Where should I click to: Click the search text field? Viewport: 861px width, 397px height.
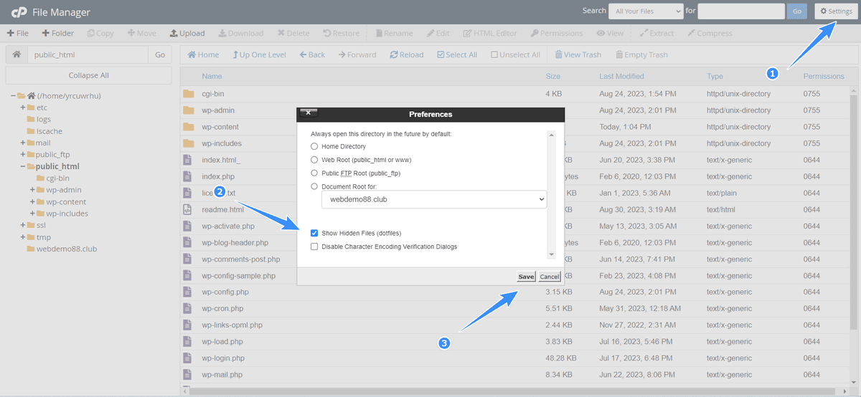[741, 11]
